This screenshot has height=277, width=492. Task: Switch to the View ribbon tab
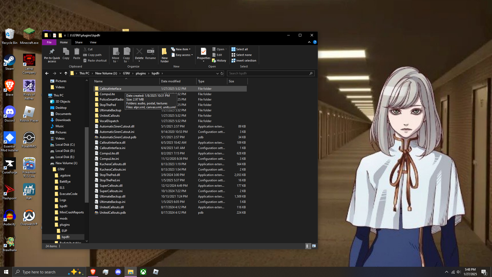click(93, 42)
